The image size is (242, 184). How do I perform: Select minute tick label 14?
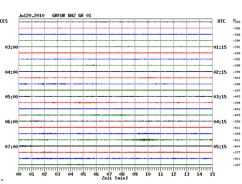pyautogui.click(x=199, y=174)
